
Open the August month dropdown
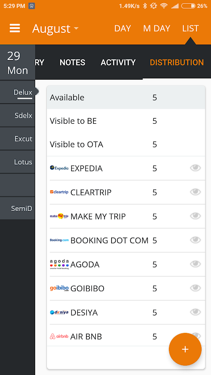55,29
